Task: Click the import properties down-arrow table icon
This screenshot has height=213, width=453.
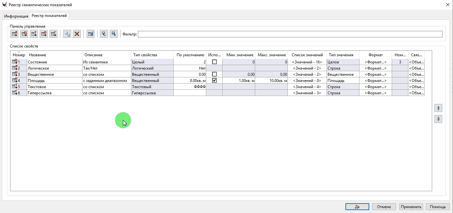Action: click(91, 34)
